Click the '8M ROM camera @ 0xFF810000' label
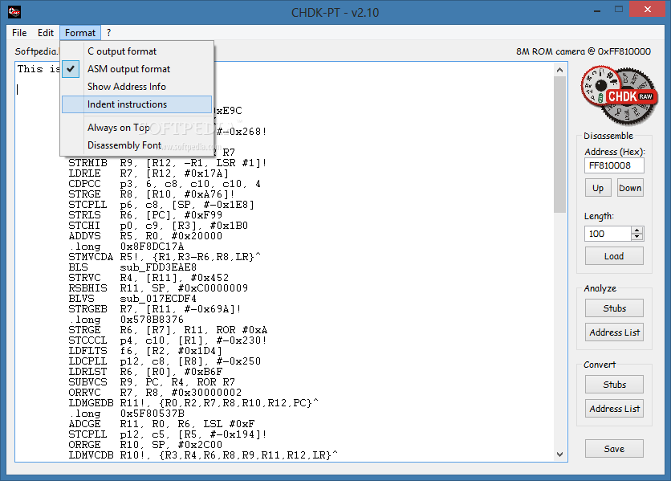Screen dimensions: 671x481 coord(584,51)
